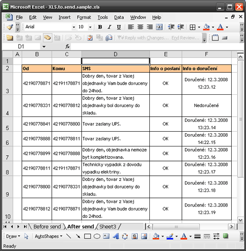Select the After send sheet tab

click(x=80, y=226)
